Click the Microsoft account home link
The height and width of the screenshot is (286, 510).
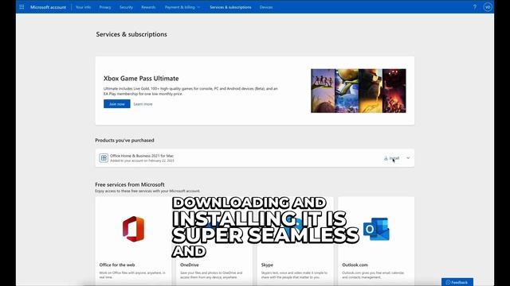[48, 7]
